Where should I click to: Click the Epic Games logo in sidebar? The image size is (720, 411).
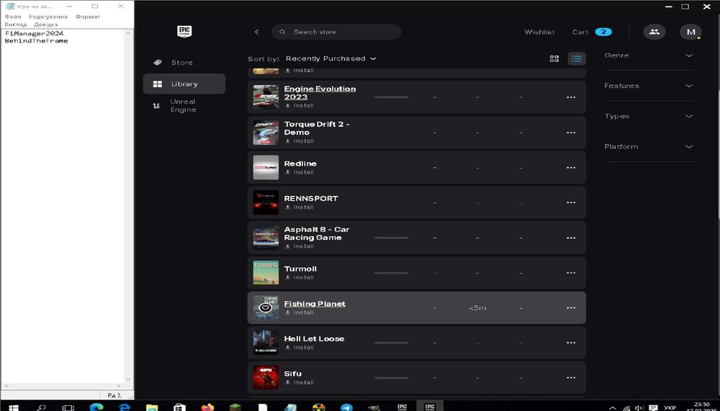184,31
